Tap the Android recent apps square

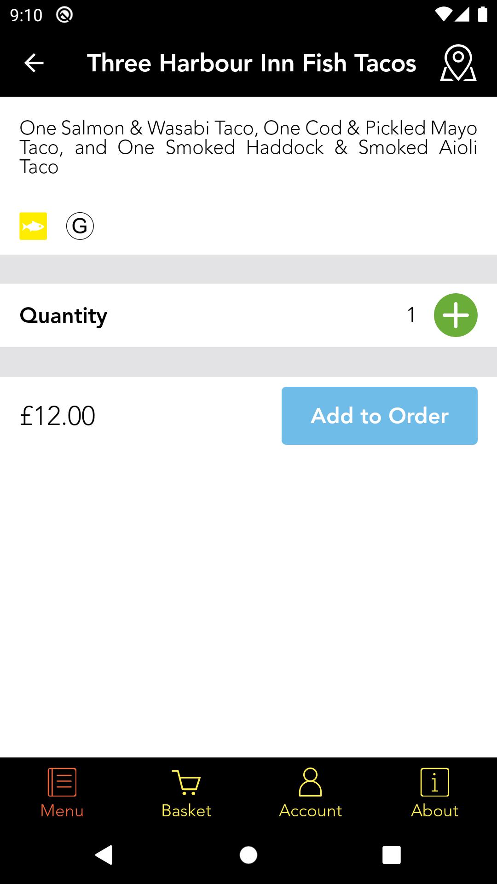pyautogui.click(x=392, y=855)
